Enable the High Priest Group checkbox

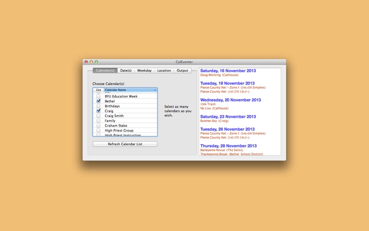(x=98, y=130)
